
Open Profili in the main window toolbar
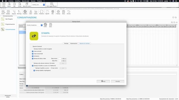[x=3, y=12]
